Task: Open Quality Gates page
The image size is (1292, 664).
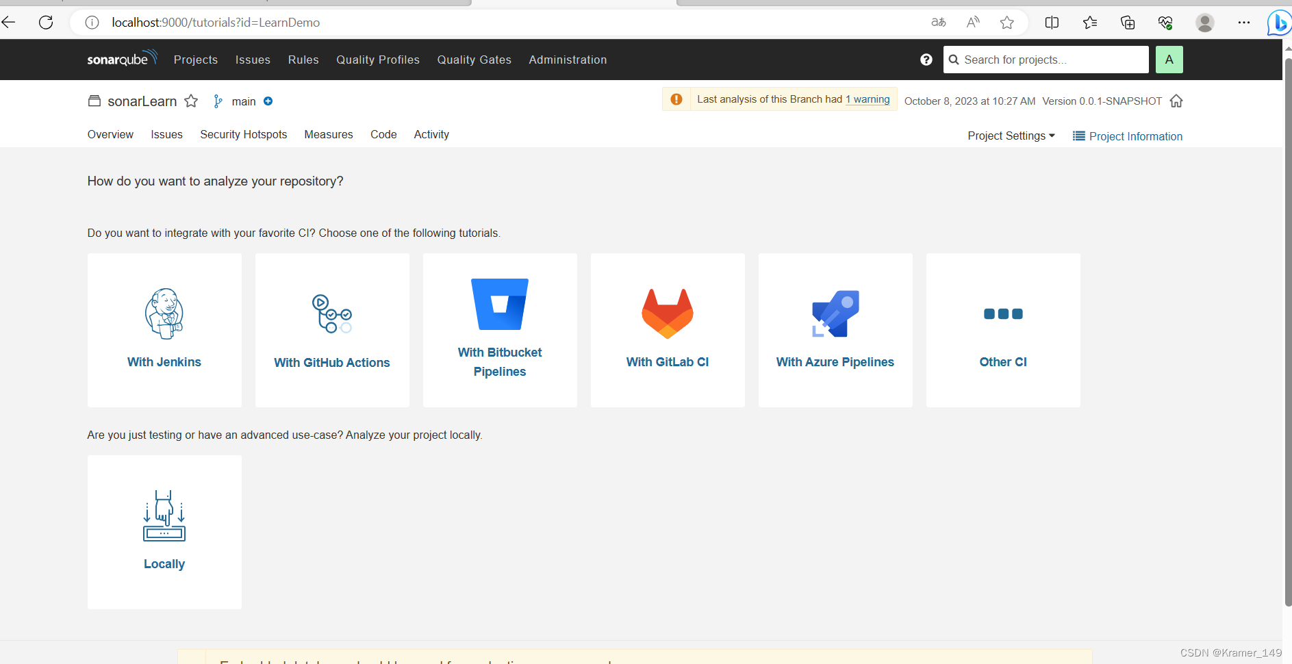Action: [474, 60]
